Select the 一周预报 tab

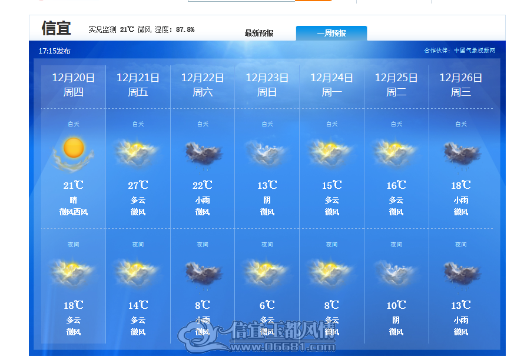pyautogui.click(x=331, y=33)
